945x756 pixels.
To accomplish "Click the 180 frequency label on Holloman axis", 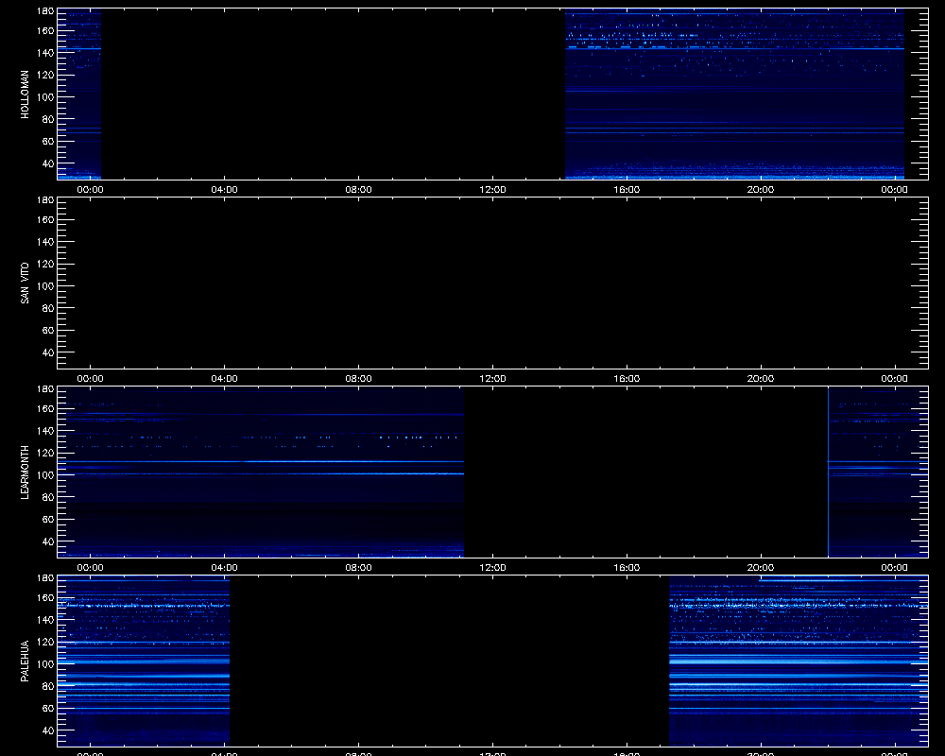I will 45,10.
